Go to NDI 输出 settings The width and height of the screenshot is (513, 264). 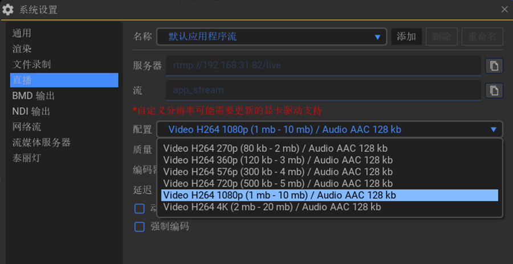pos(31,112)
